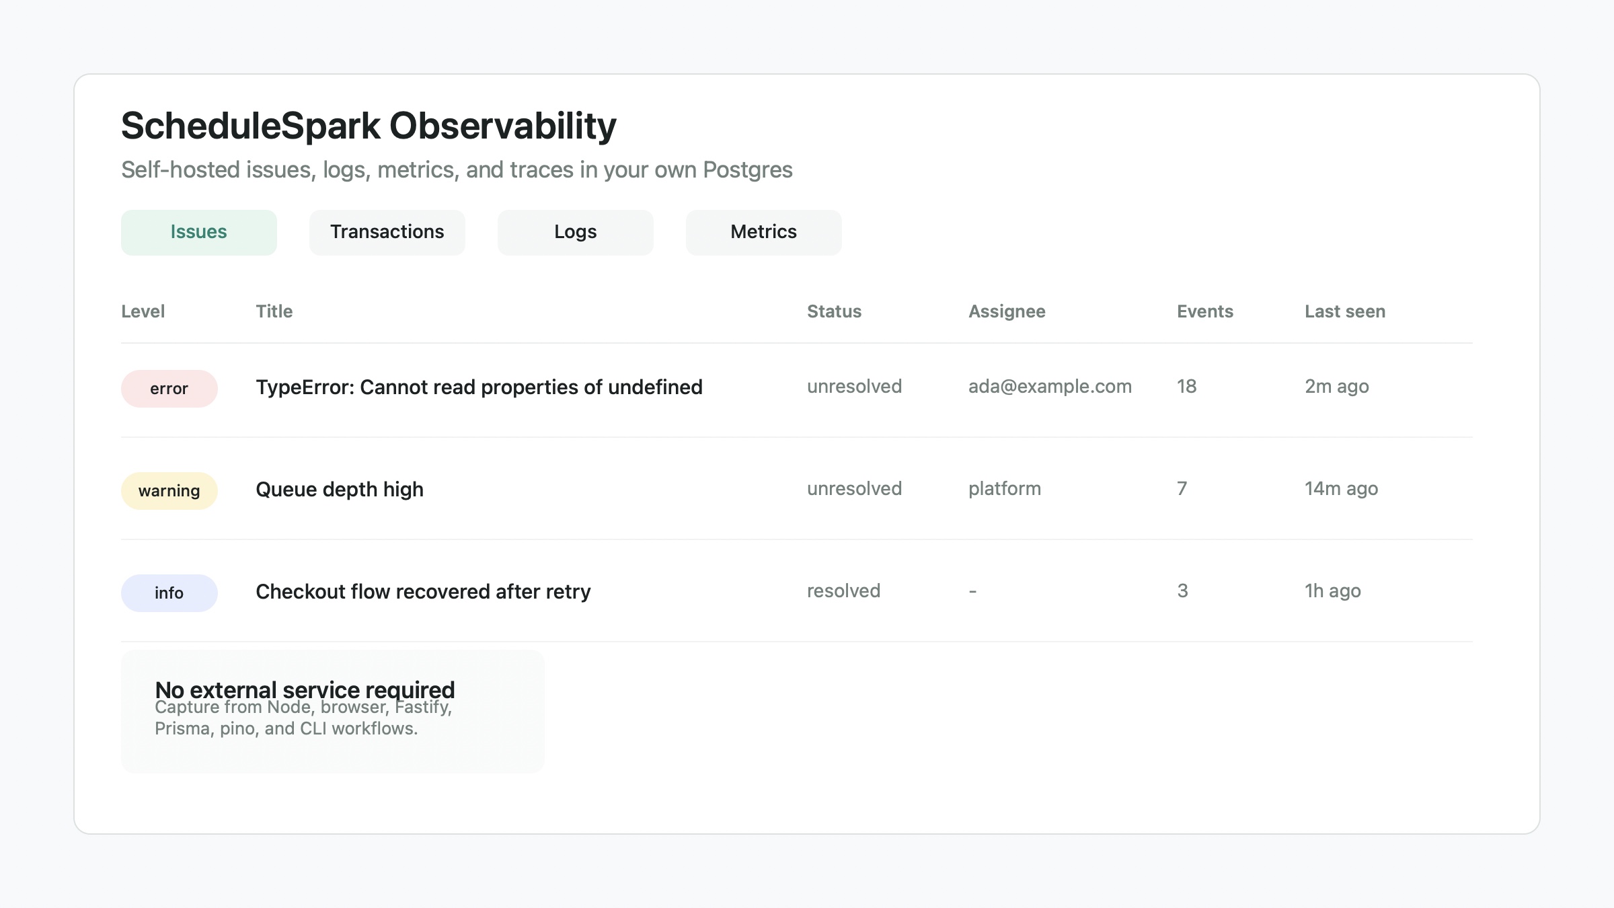Open the Transactions tab
This screenshot has height=908, width=1614.
(387, 232)
